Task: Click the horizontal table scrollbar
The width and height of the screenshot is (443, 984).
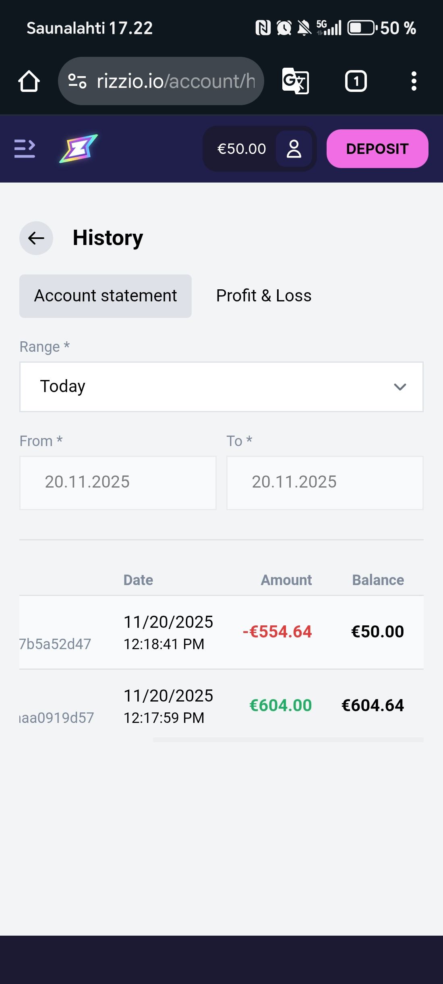Action: [x=288, y=740]
